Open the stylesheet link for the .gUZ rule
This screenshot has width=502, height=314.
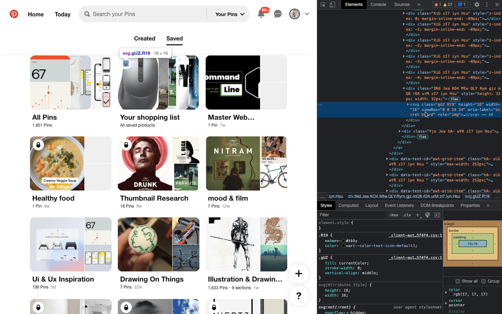[416, 257]
